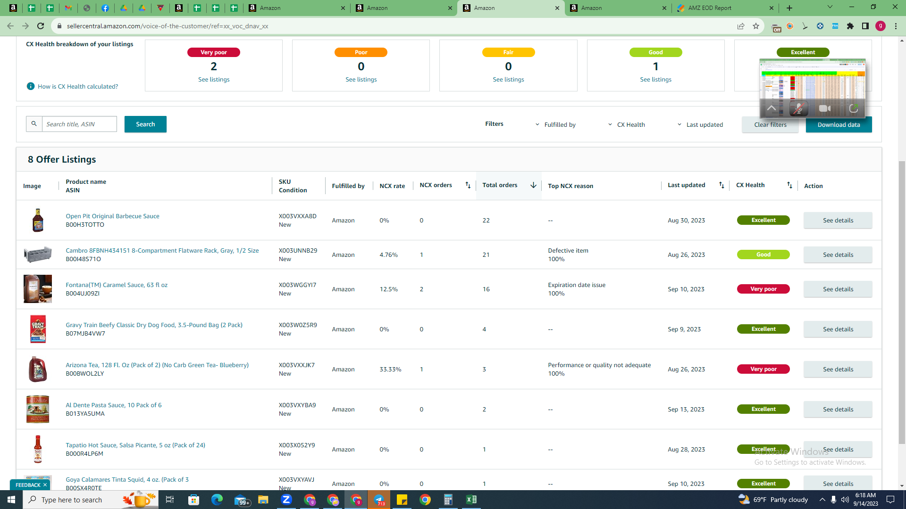Image resolution: width=906 pixels, height=509 pixels.
Task: Open the pinned Gmail tab
Action: pyautogui.click(x=68, y=8)
